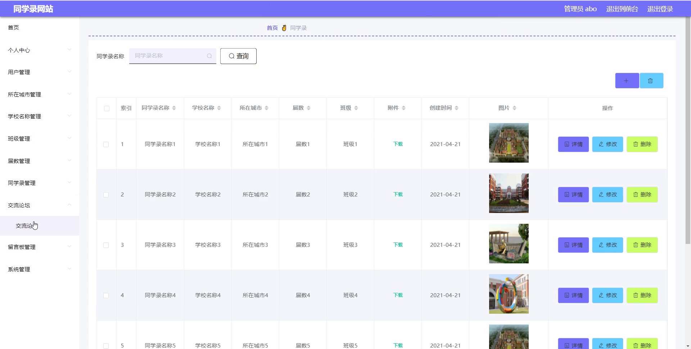Sort by 附件 column arrows
691x349 pixels.
tap(403, 108)
